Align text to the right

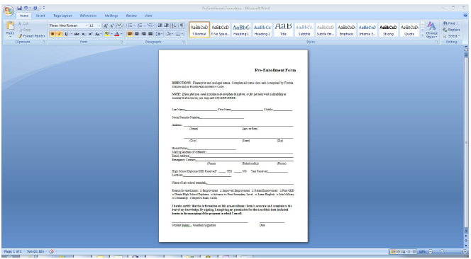point(143,34)
